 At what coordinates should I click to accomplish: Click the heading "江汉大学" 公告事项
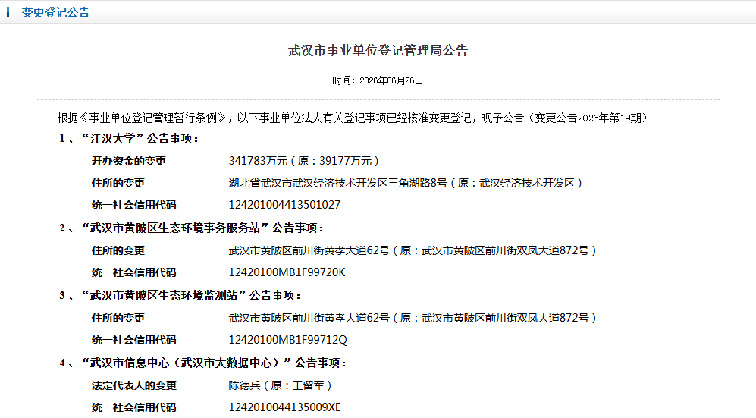128,139
